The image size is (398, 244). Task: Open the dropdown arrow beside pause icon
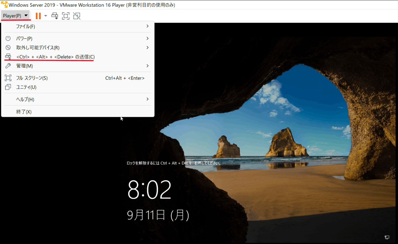46,16
